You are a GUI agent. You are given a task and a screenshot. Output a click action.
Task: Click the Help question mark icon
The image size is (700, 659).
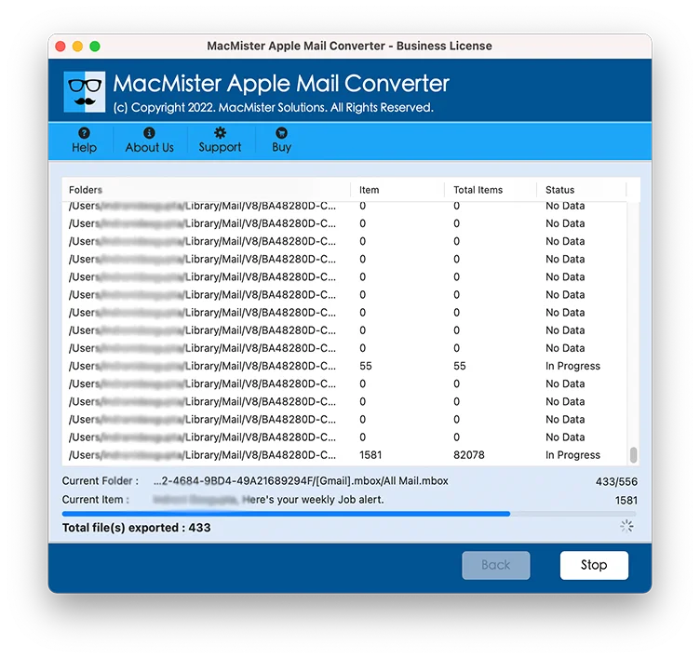(84, 133)
